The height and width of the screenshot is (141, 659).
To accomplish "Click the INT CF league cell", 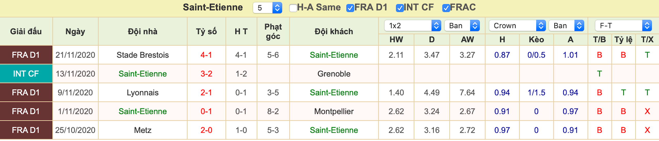I will point(26,74).
